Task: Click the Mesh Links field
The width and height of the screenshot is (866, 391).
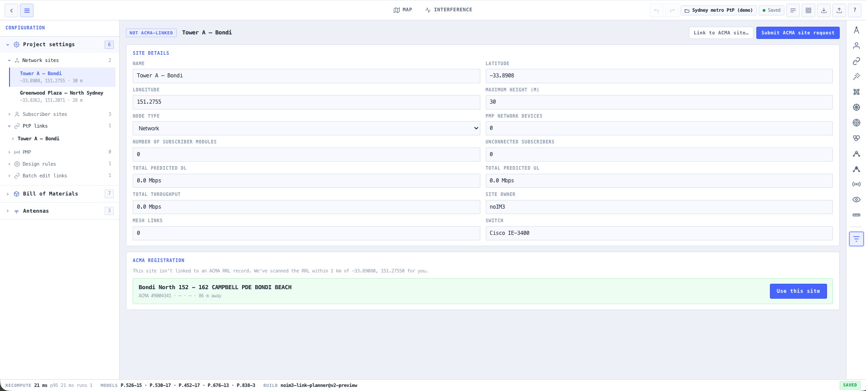Action: [x=306, y=233]
